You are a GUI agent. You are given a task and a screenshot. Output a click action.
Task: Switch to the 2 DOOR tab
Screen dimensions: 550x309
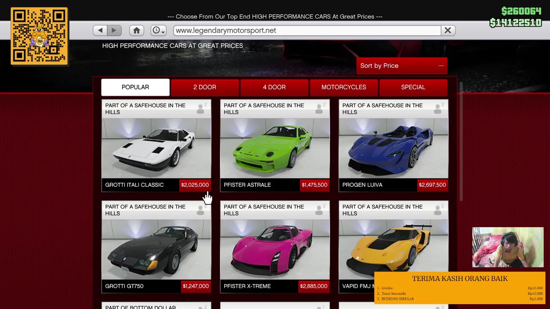(205, 87)
